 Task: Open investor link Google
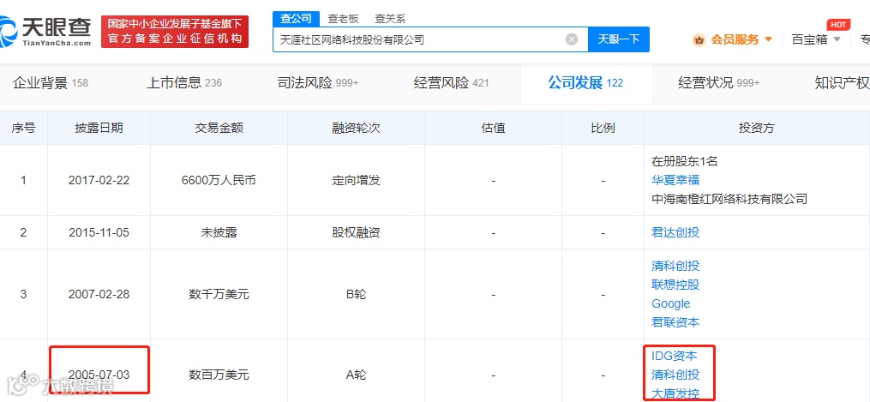[671, 303]
